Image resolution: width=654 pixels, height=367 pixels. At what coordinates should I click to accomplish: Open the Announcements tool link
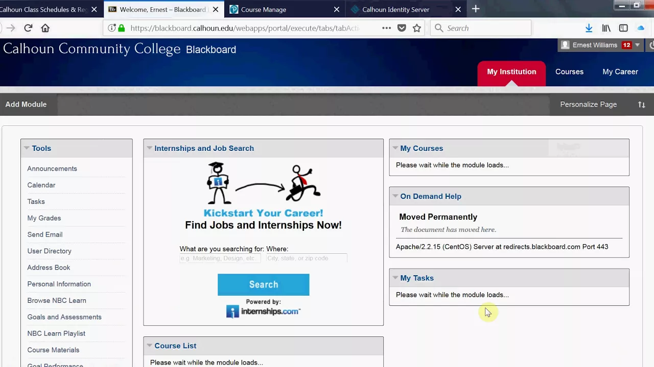point(52,169)
